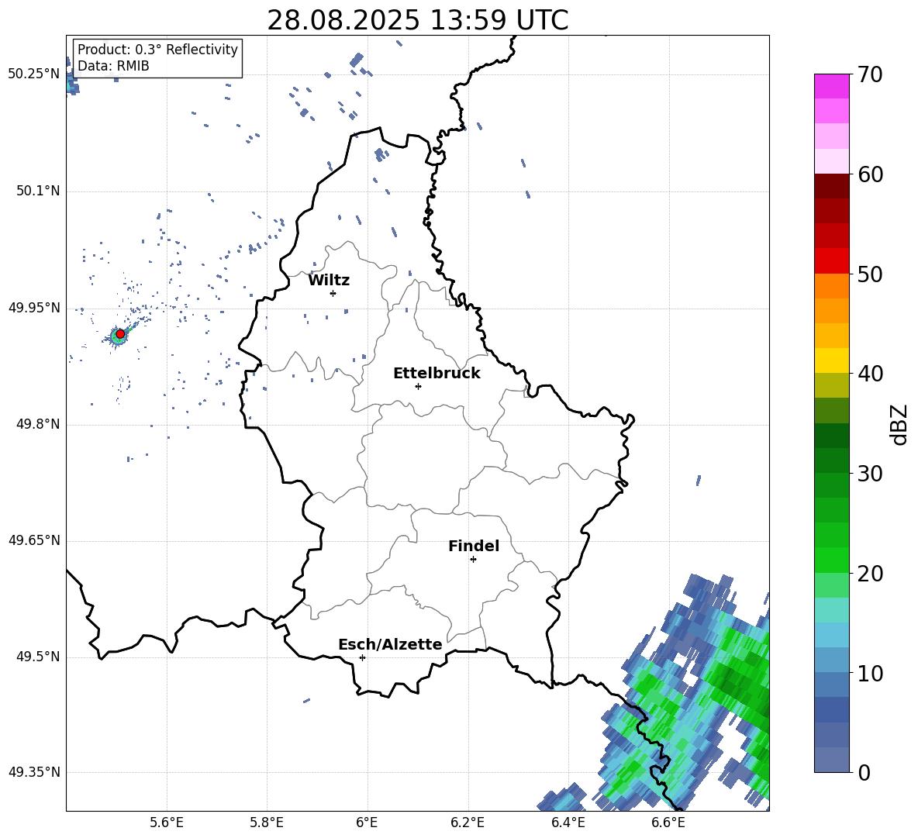Click the 49.35°N latitude label
The height and width of the screenshot is (838, 918).
(x=34, y=772)
